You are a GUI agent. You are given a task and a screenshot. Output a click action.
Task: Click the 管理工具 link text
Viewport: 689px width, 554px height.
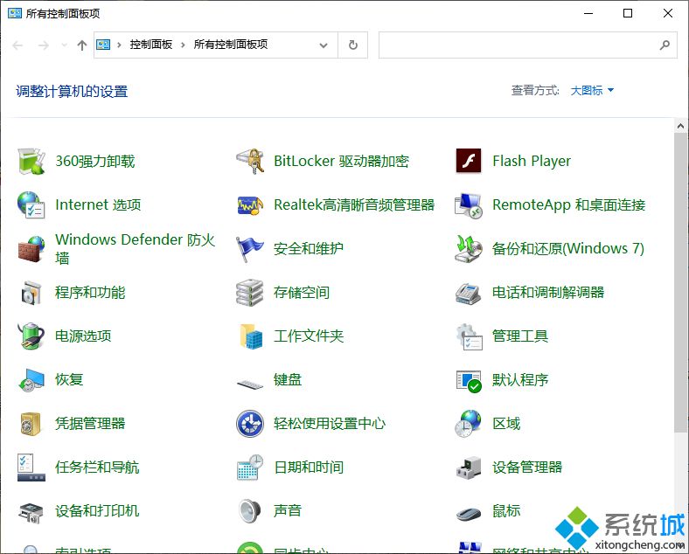(x=520, y=336)
